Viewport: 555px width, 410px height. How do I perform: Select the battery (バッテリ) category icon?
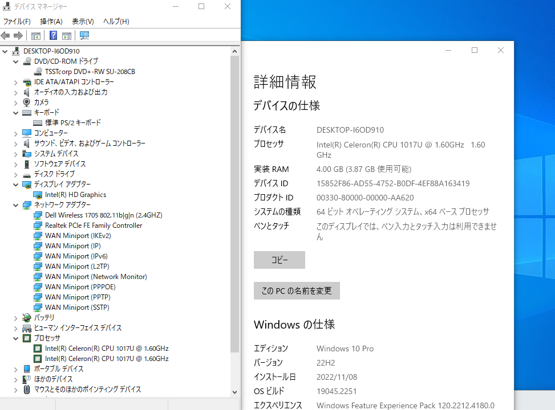[x=27, y=318]
